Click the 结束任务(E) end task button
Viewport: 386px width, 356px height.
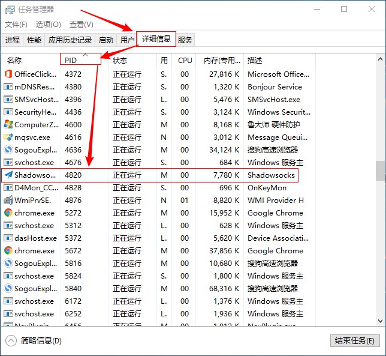click(355, 340)
